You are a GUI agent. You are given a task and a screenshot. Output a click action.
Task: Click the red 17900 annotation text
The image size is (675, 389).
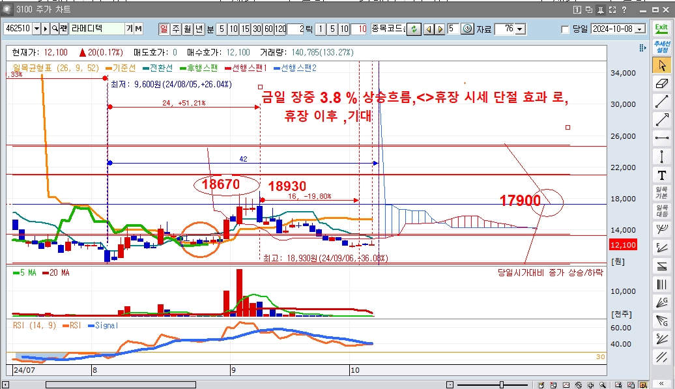click(520, 201)
